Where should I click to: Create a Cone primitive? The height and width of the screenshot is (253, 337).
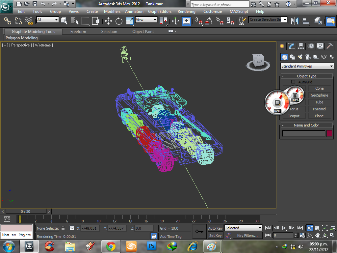coord(319,88)
